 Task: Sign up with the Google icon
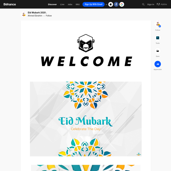tap(122, 4)
